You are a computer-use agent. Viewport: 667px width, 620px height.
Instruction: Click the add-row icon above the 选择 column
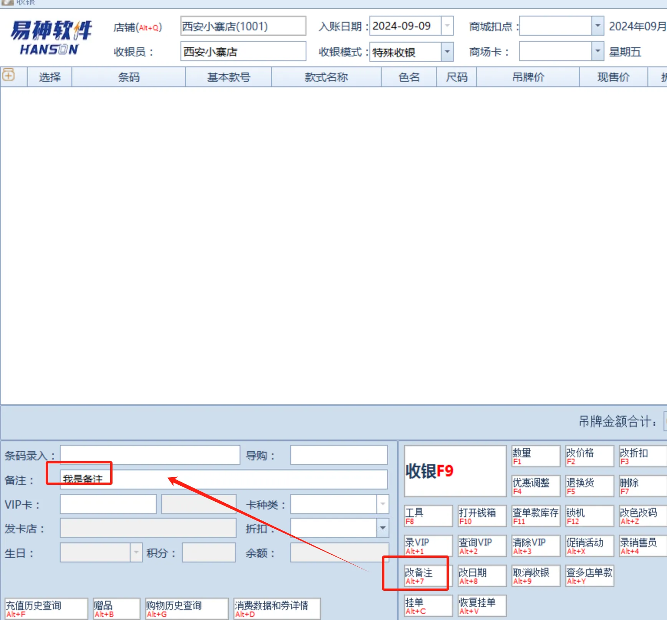coord(8,76)
